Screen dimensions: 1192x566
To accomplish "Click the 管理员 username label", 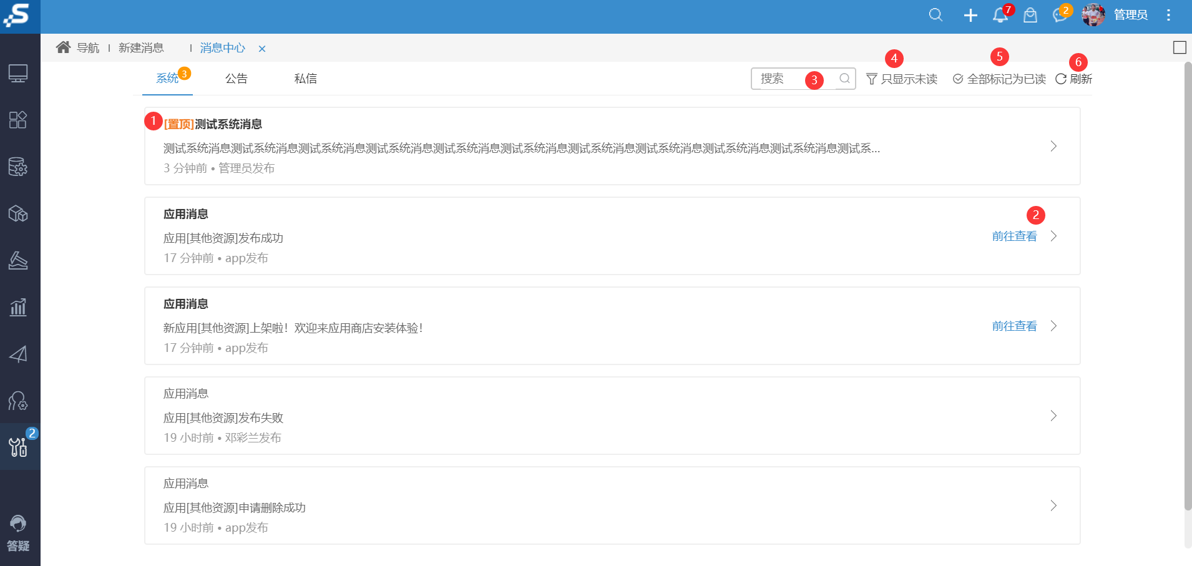I will click(x=1131, y=15).
